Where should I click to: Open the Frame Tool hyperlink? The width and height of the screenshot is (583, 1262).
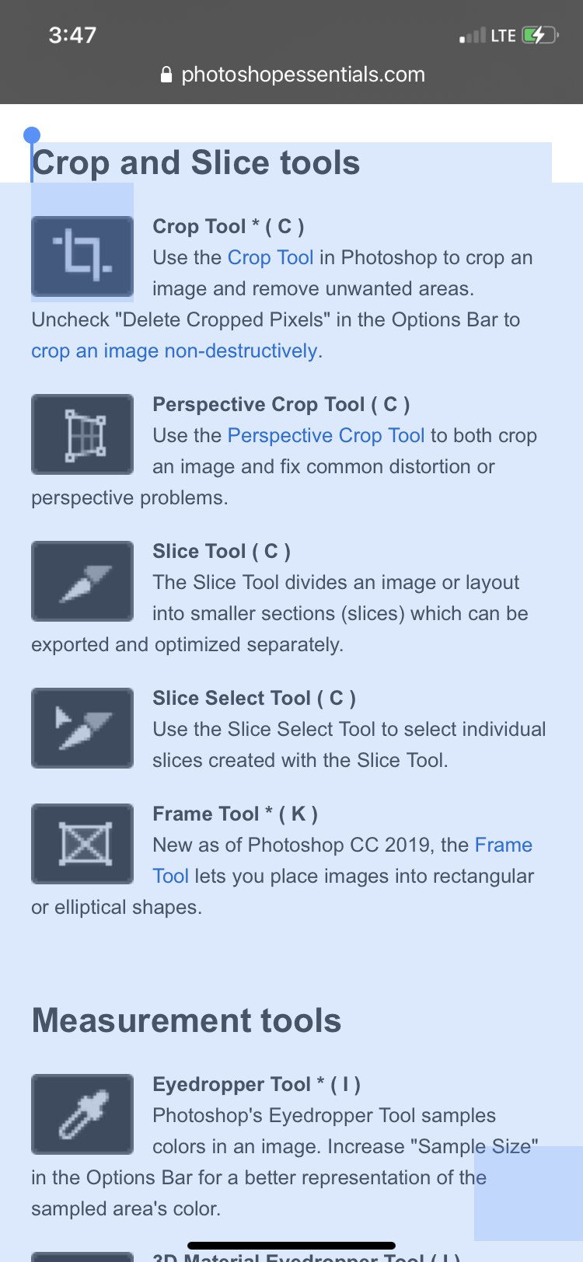coord(343,860)
